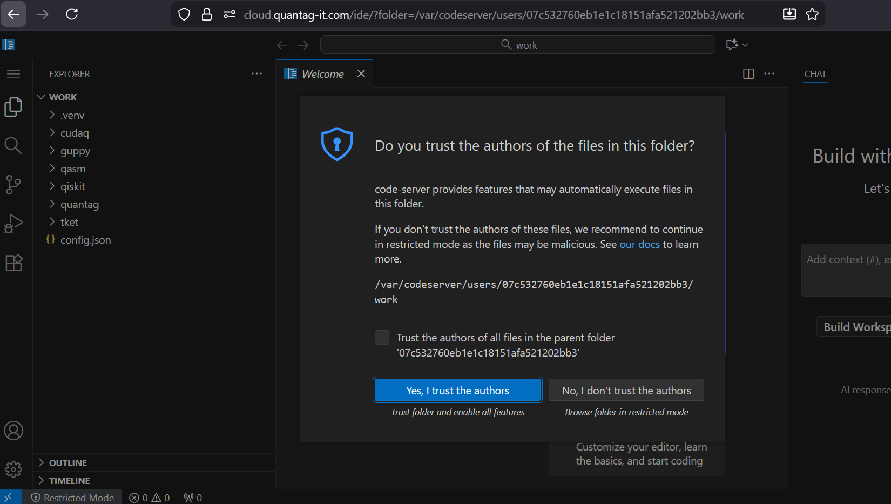Expand the TIMELINE section

click(69, 481)
